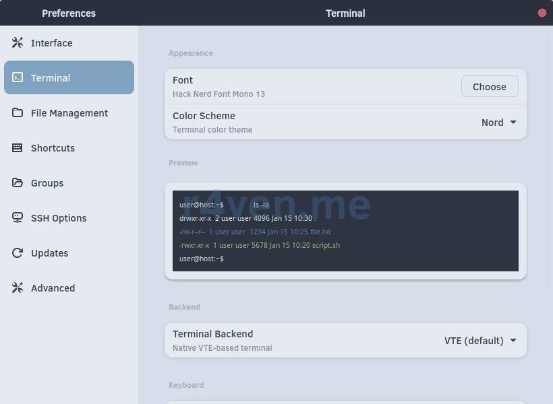Open the Updates settings page
Screen dimensions: 553x404
point(49,253)
